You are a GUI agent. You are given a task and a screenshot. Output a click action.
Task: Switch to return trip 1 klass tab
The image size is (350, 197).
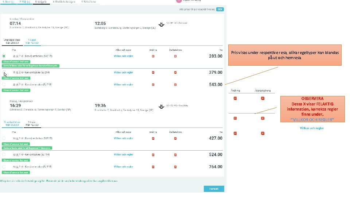(x=32, y=123)
